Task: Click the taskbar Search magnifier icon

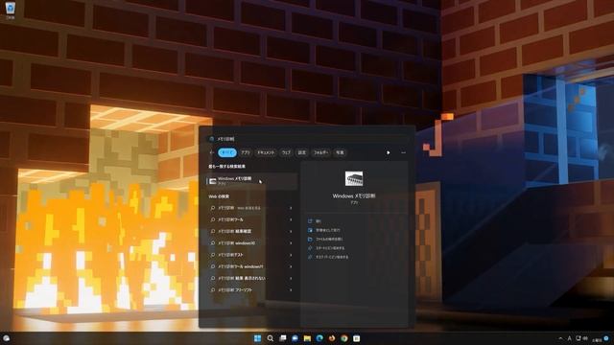Action: 271,338
